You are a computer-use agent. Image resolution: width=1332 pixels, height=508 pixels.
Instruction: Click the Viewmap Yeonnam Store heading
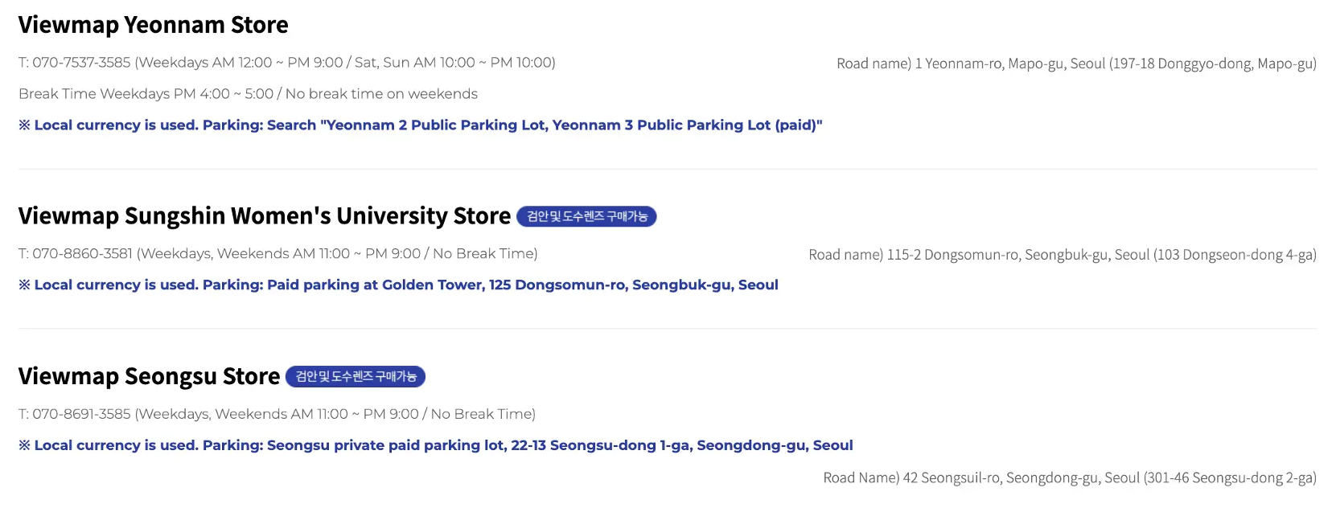click(153, 25)
